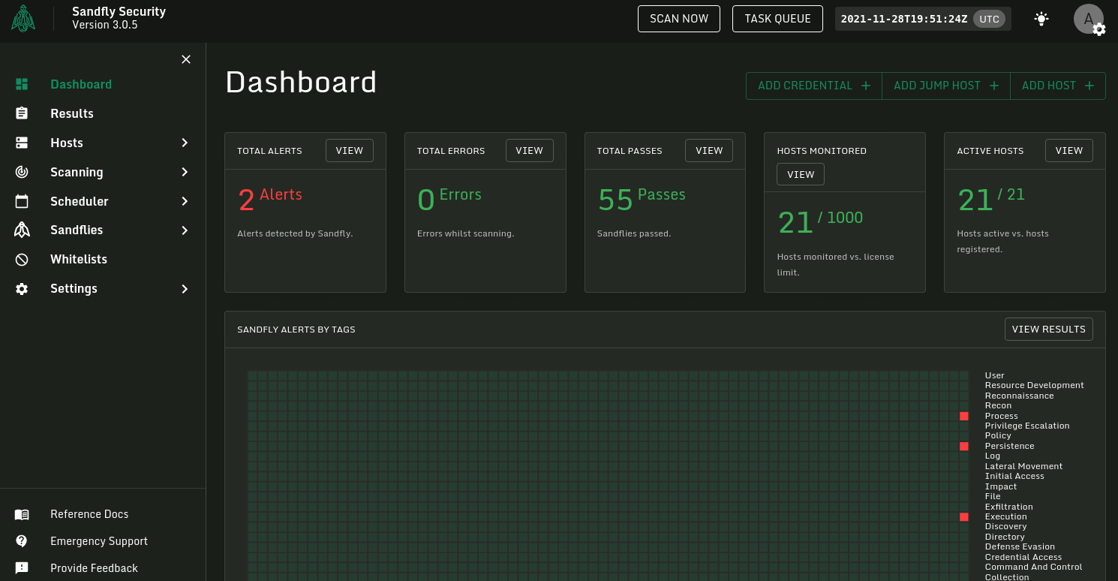
Task: Click the 'Credential Access' tag label
Action: click(1023, 557)
